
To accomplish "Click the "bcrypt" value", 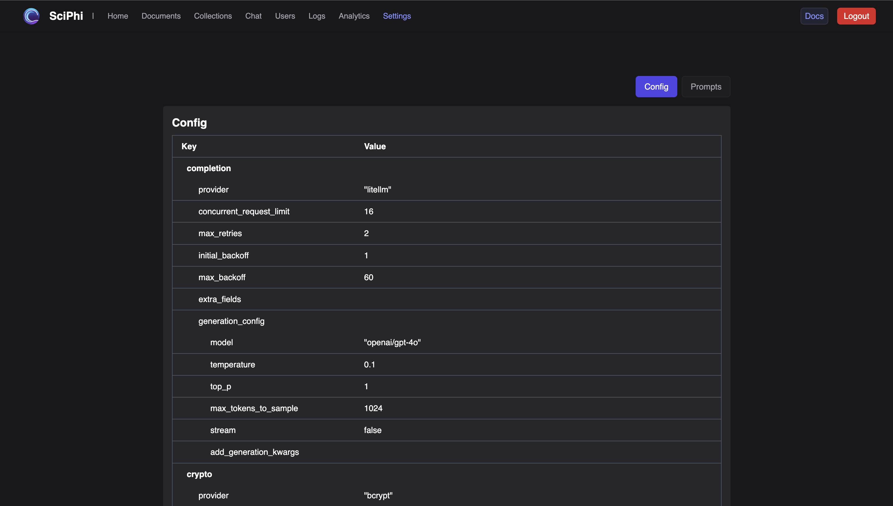I will click(x=378, y=496).
